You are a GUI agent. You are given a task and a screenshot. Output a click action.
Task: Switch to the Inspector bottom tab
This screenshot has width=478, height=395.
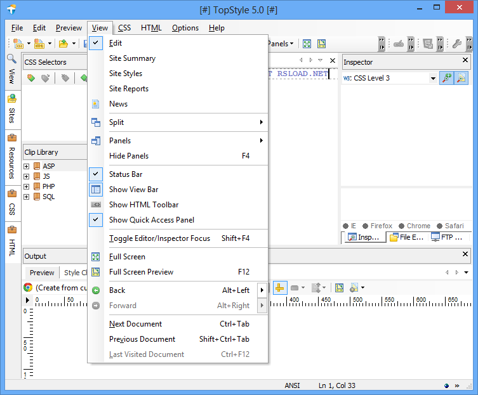(365, 237)
